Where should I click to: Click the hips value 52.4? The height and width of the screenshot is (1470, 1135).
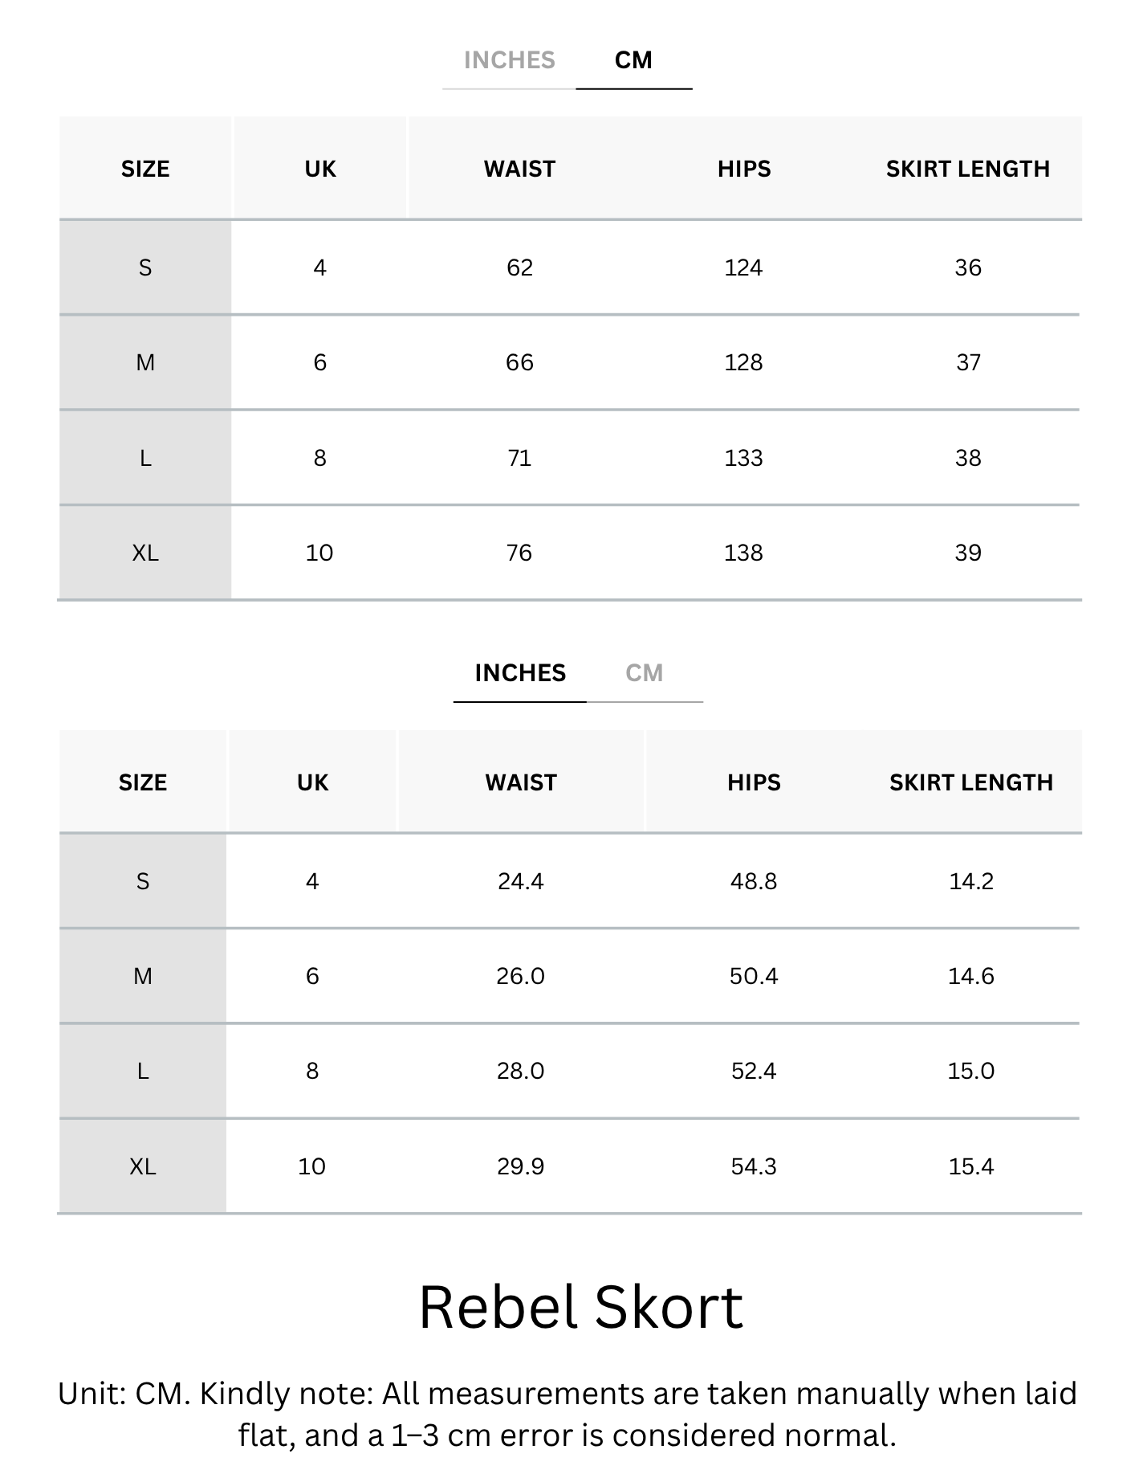(754, 1072)
